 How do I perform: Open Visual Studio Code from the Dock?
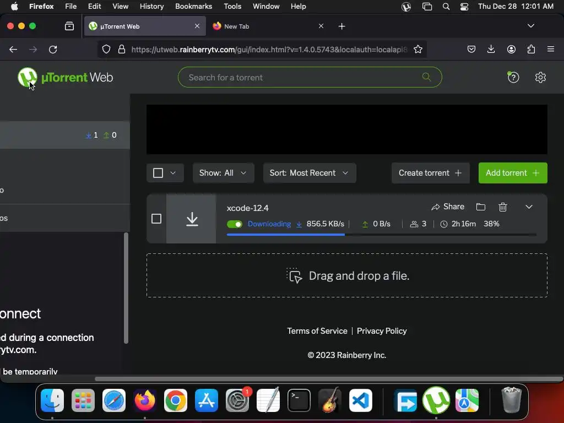point(361,400)
